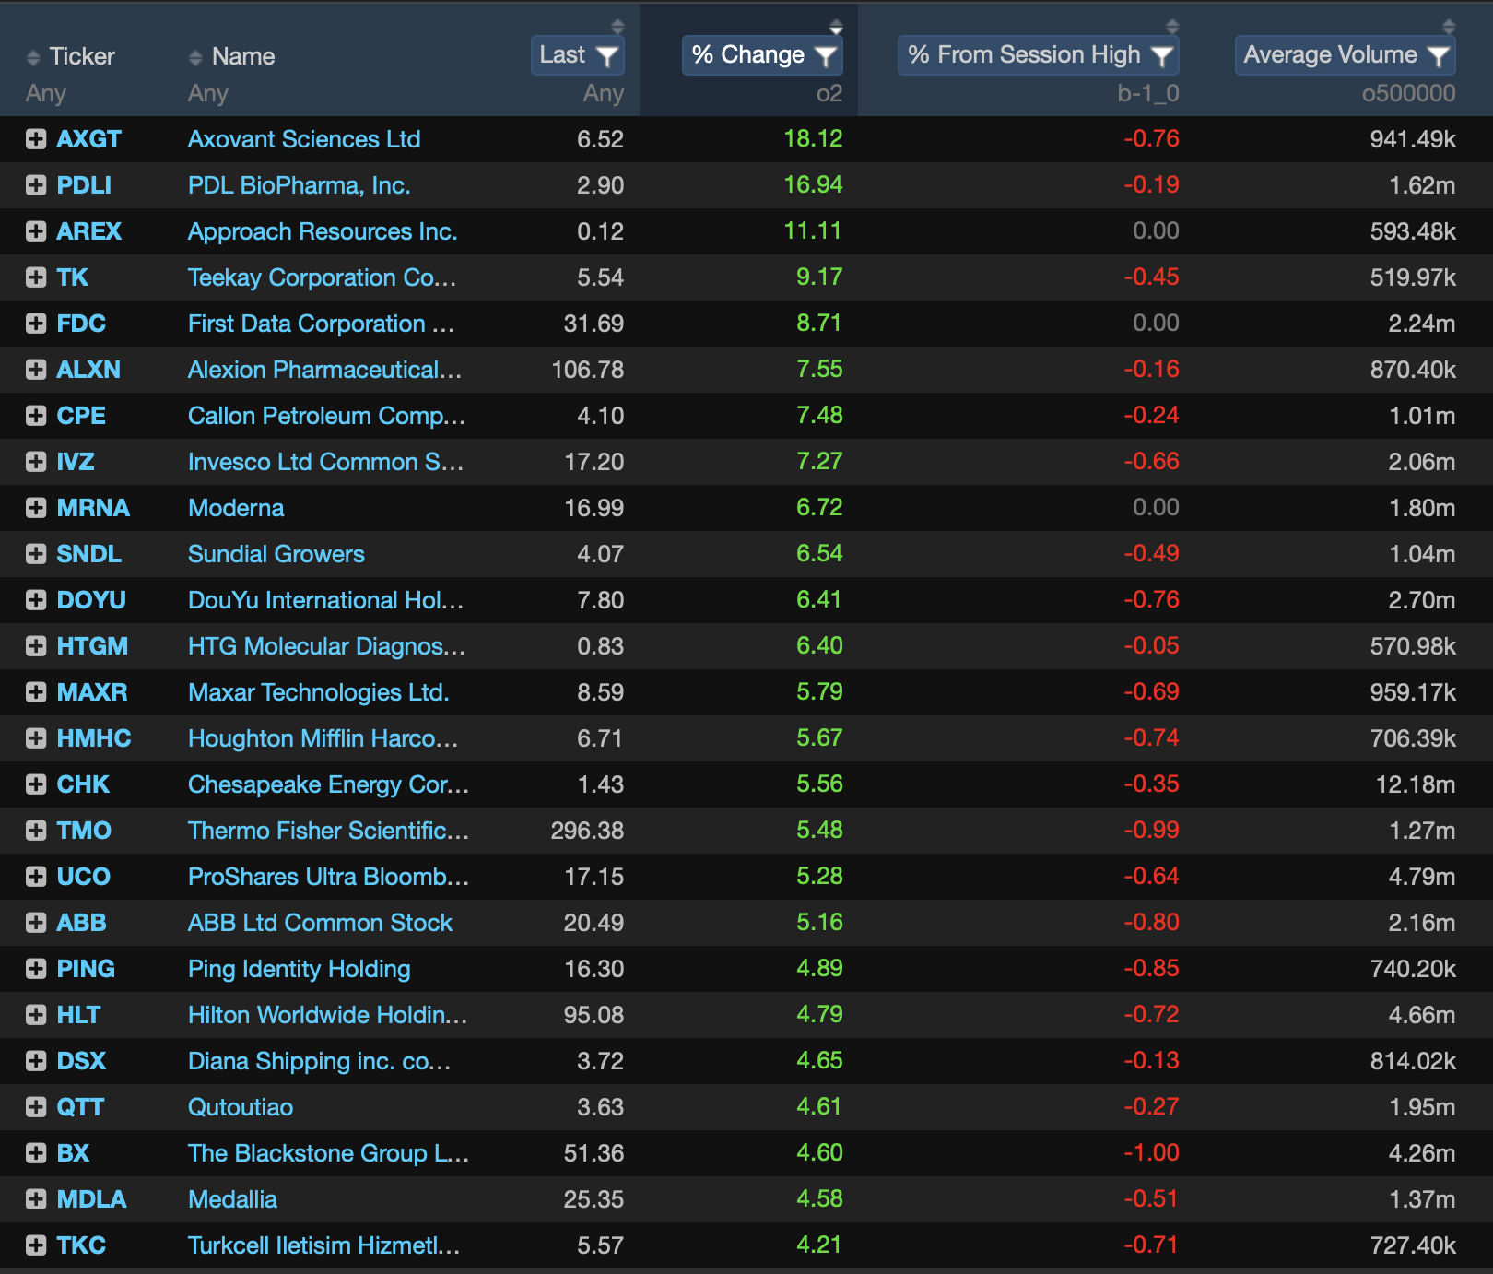1493x1274 pixels.
Task: Edit the Name filter field showing Any
Action: pos(208,94)
